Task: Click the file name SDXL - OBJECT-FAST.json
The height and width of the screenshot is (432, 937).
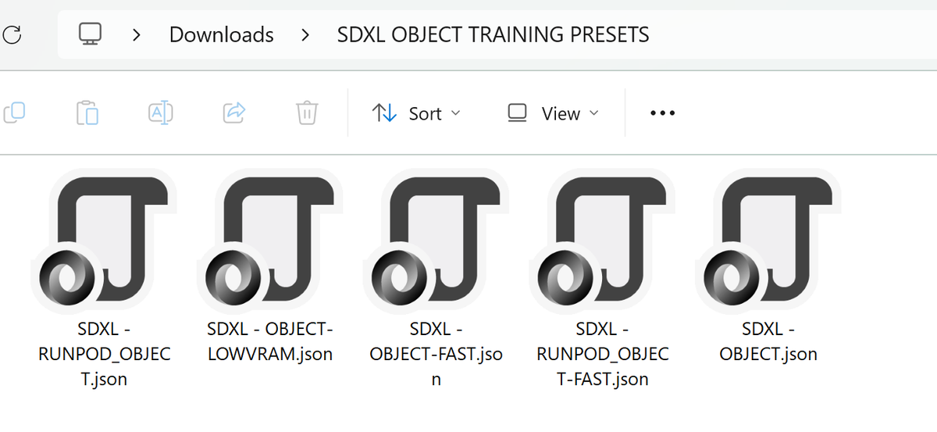Action: pyautogui.click(x=436, y=354)
